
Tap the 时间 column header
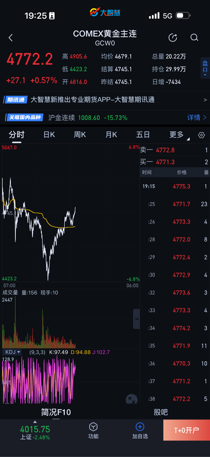tap(147, 172)
